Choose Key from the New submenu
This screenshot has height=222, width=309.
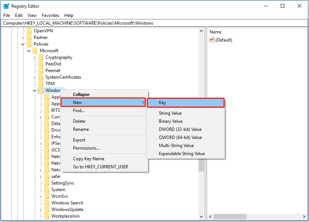pyautogui.click(x=162, y=103)
